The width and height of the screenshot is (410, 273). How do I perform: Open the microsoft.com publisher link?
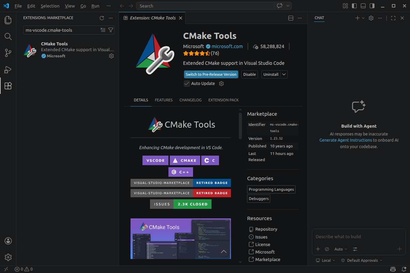(x=227, y=46)
